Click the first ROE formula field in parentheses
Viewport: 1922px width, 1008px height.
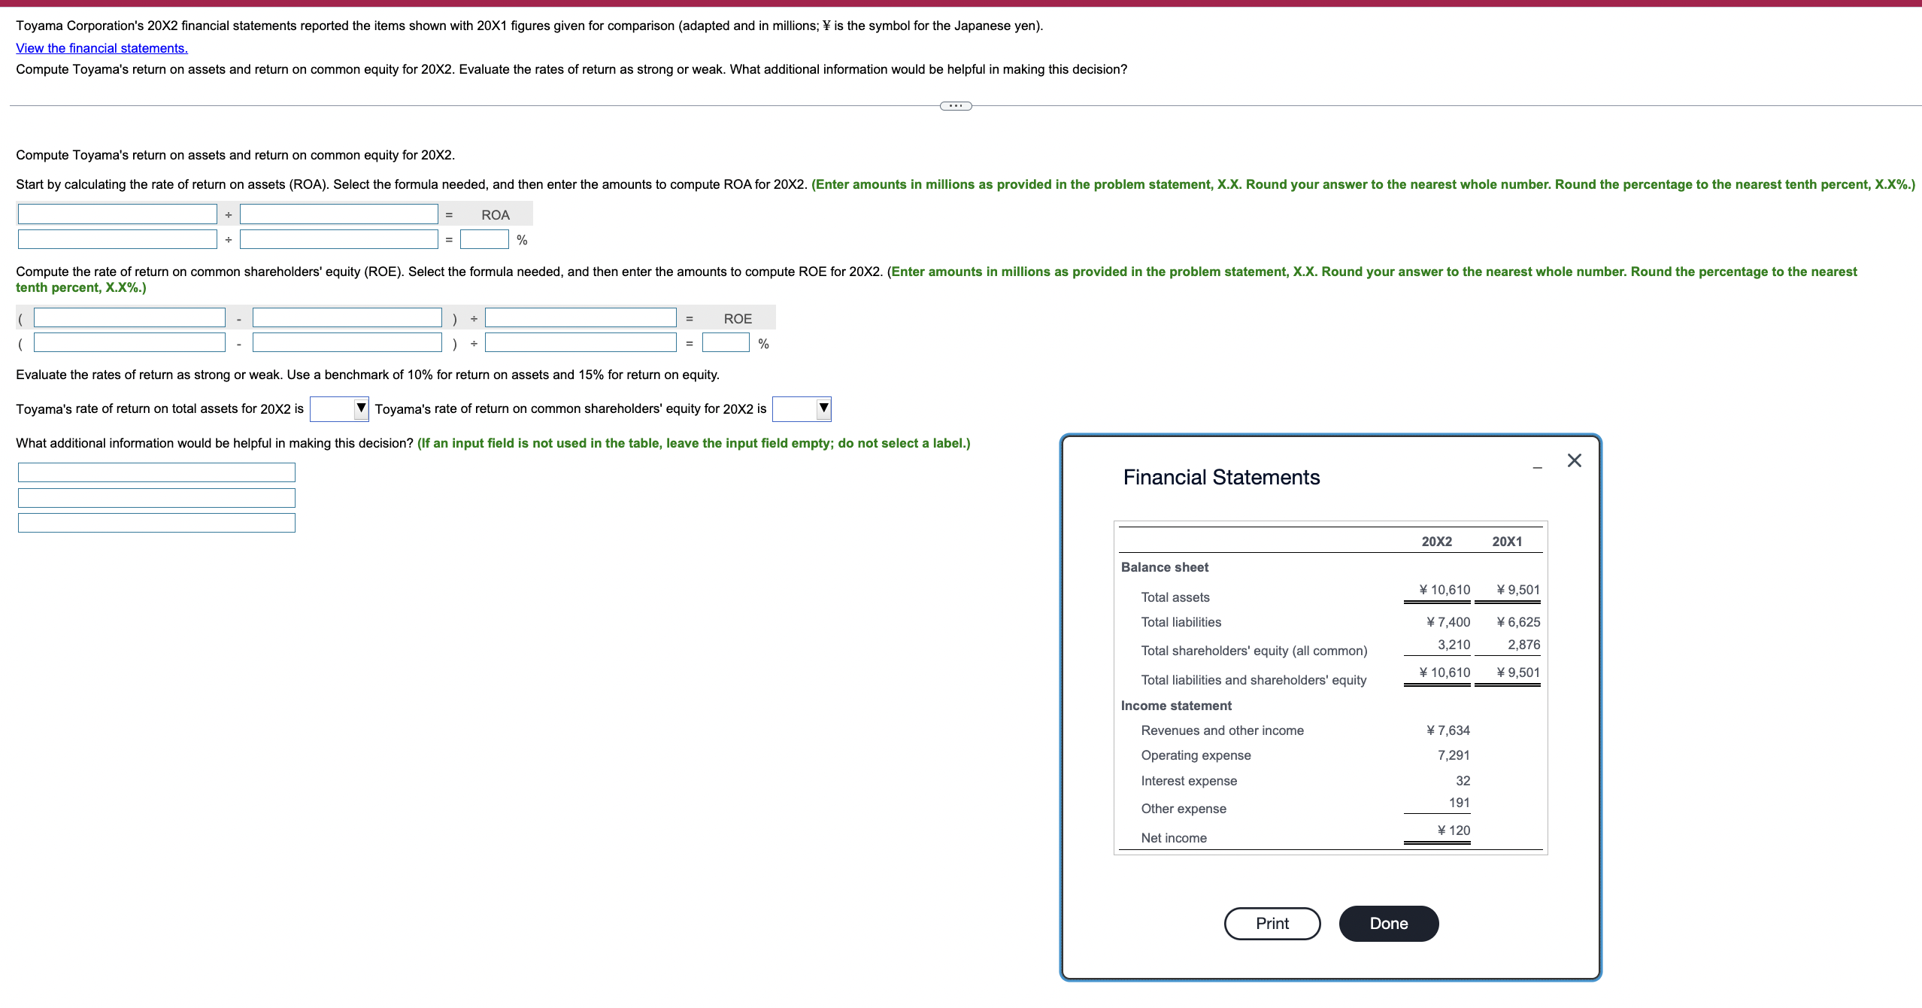pyautogui.click(x=128, y=317)
